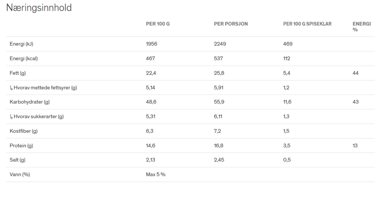Image resolution: width=377 pixels, height=198 pixels.
Task: Select the Salt (g) row label
Action: point(17,160)
